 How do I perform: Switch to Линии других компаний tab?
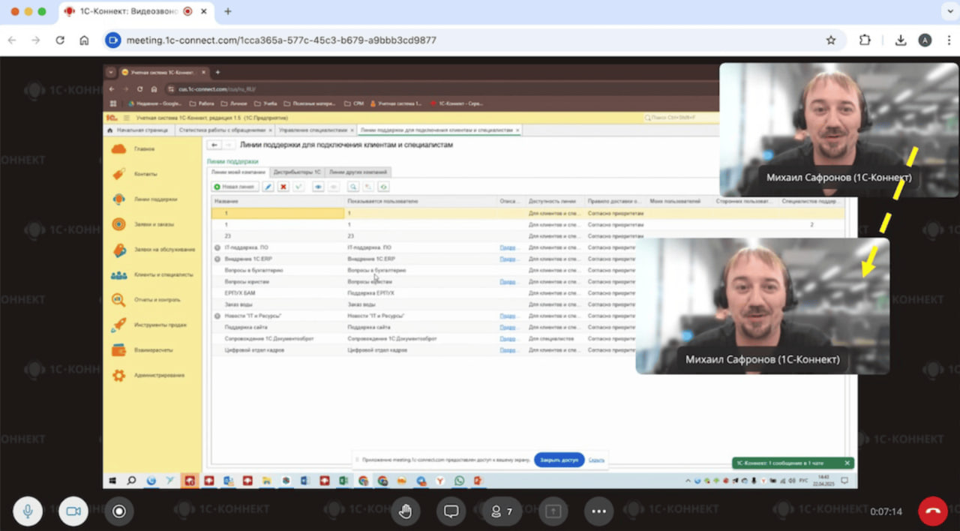coord(358,172)
